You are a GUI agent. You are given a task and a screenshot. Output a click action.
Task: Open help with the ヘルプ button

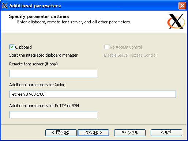(166, 133)
